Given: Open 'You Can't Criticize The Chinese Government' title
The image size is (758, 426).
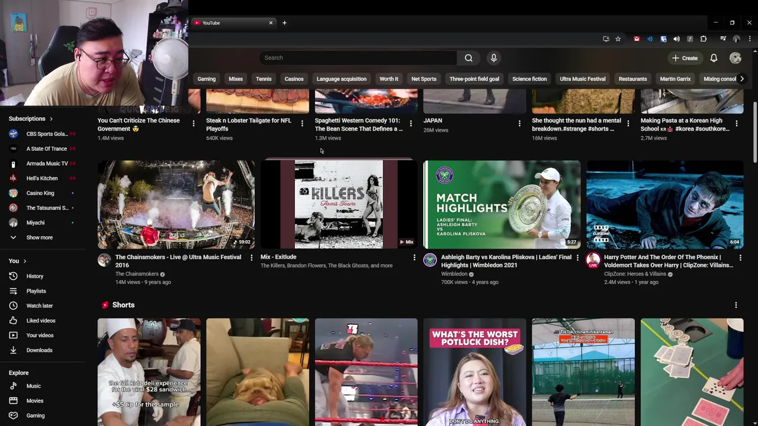Looking at the screenshot, I should click(x=139, y=124).
